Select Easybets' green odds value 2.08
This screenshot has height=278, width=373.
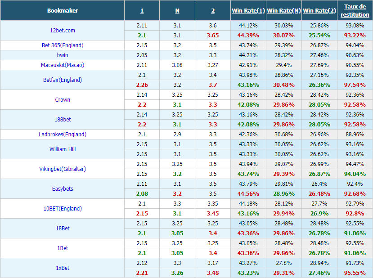[x=142, y=194]
